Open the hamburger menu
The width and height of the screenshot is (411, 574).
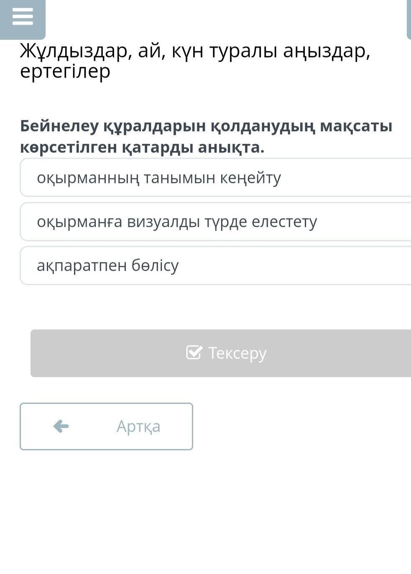[x=23, y=18]
